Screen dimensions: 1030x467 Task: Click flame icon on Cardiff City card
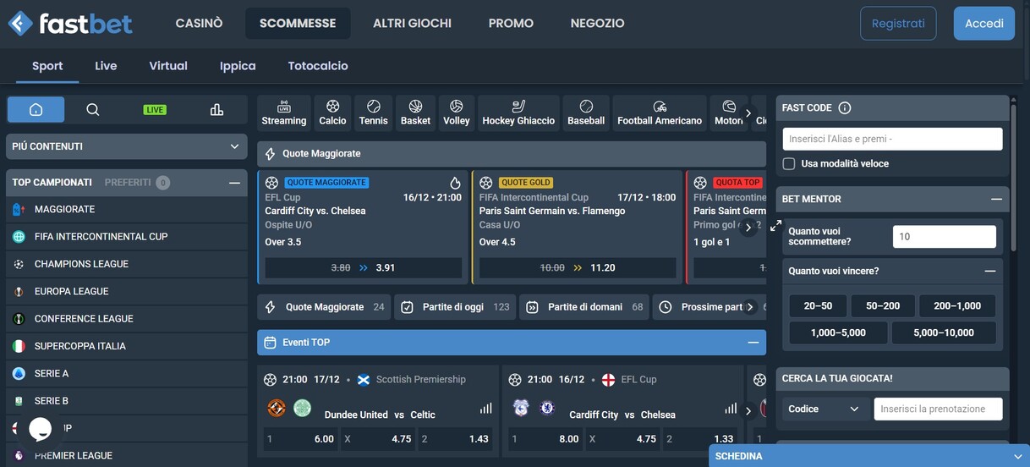point(455,183)
